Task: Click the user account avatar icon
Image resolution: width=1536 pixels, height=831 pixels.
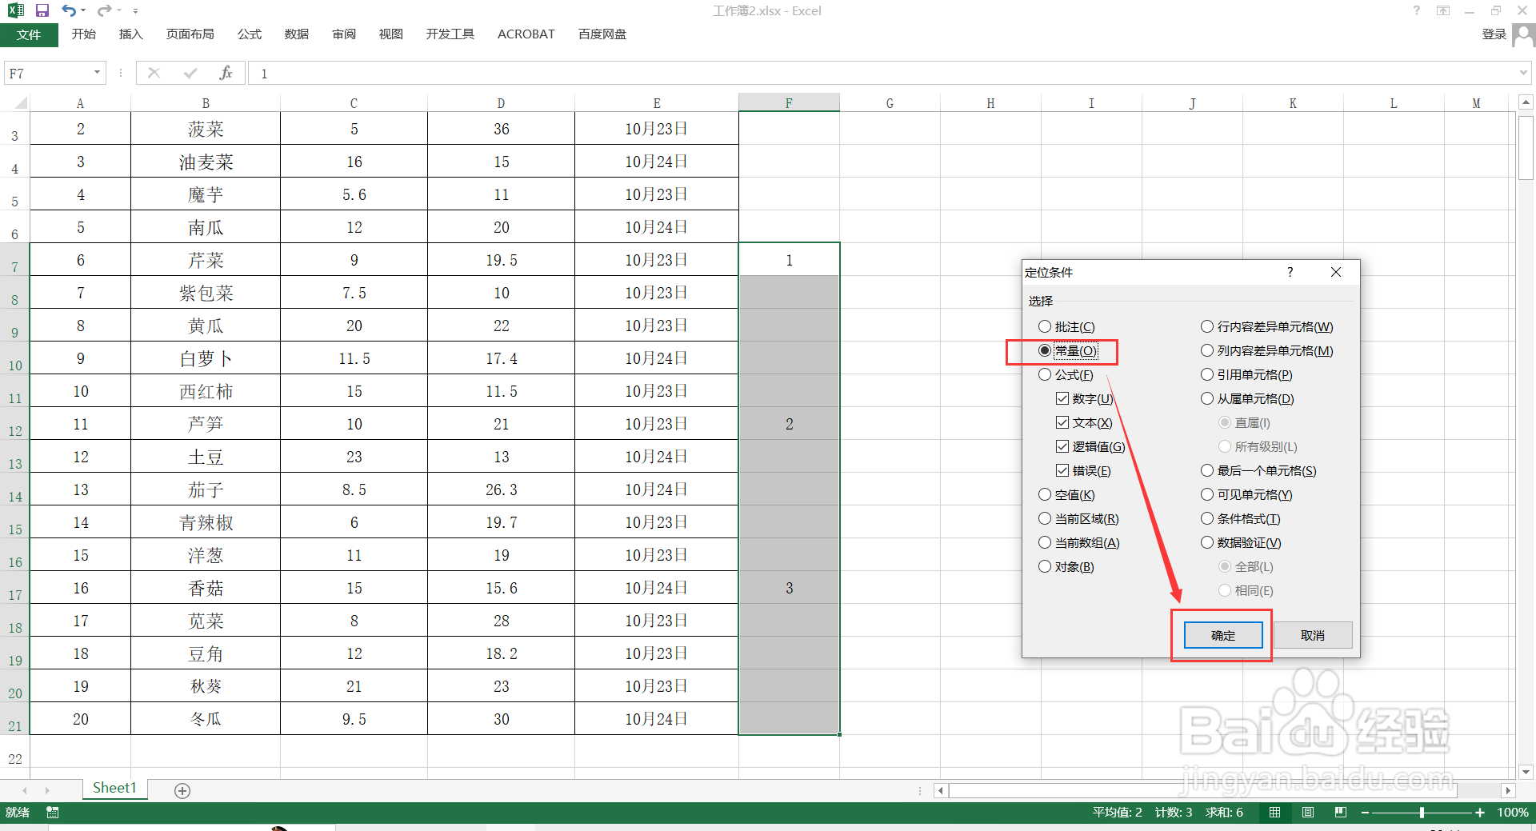Action: tap(1524, 35)
